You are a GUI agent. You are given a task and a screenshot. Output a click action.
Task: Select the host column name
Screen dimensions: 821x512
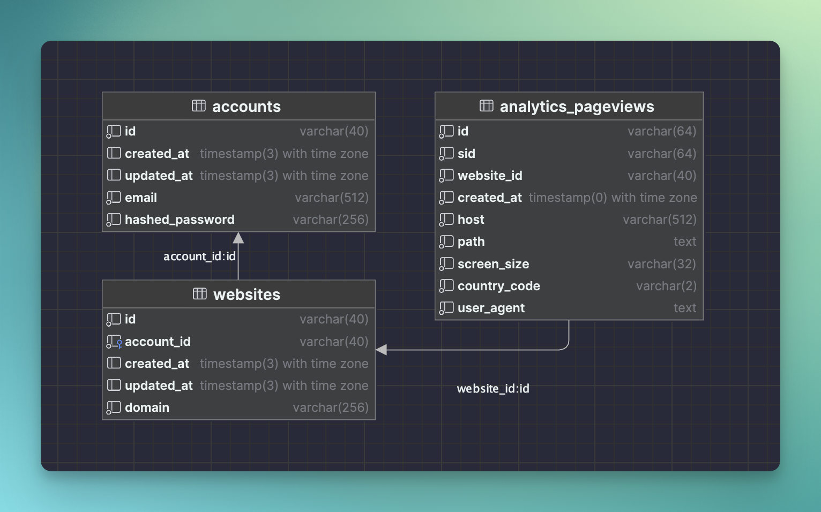(x=471, y=220)
